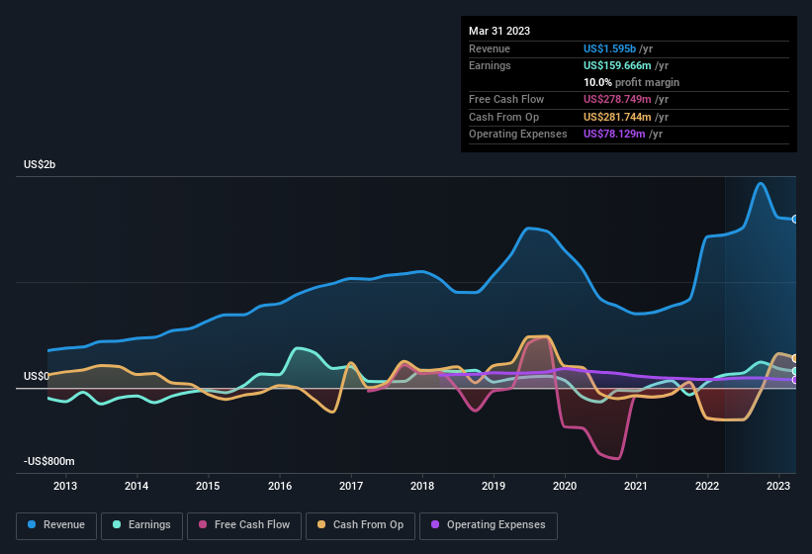Click the teal Earnings line endpoint marker
The width and height of the screenshot is (812, 554).
795,371
